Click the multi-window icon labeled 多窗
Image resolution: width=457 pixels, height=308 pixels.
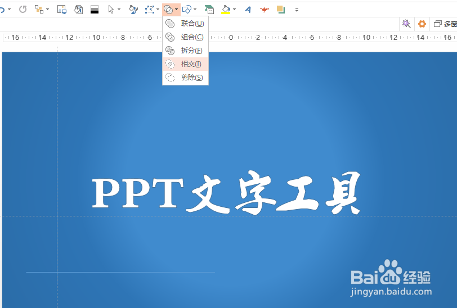445,24
